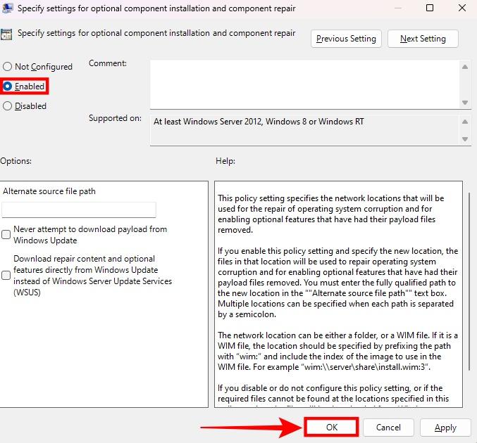Click the 'Options:' label
Image resolution: width=477 pixels, height=443 pixels.
coord(16,161)
